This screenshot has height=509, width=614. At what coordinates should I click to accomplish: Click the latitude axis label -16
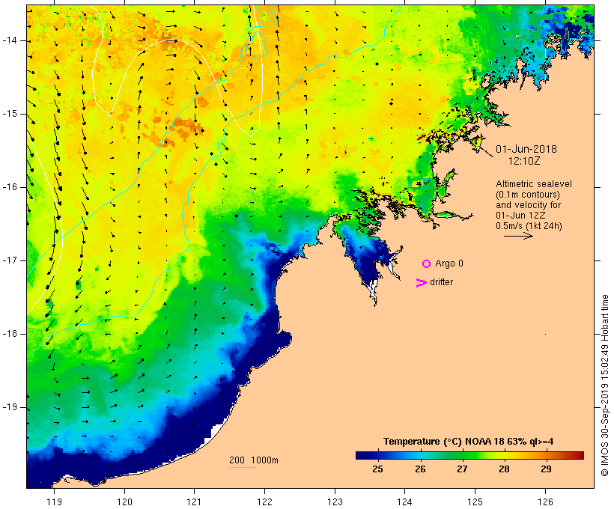(x=9, y=187)
